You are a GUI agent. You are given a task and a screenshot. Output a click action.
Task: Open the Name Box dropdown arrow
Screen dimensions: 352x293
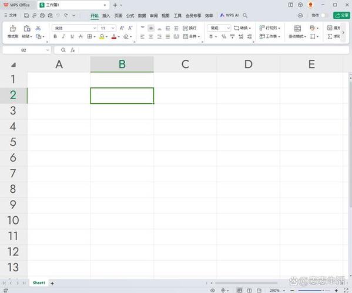click(x=48, y=50)
